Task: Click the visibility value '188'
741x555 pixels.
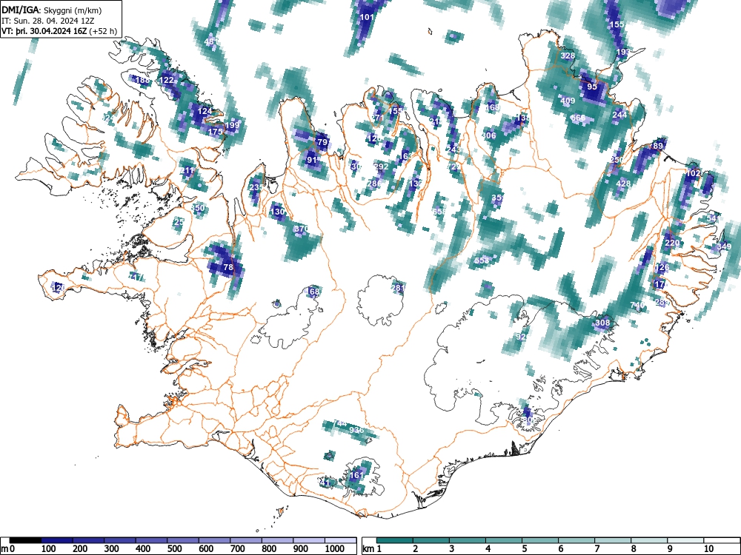Action: [x=142, y=80]
